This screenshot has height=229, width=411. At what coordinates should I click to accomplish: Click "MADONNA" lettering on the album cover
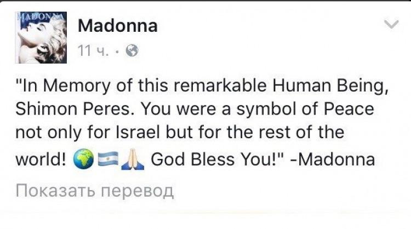tap(40, 16)
